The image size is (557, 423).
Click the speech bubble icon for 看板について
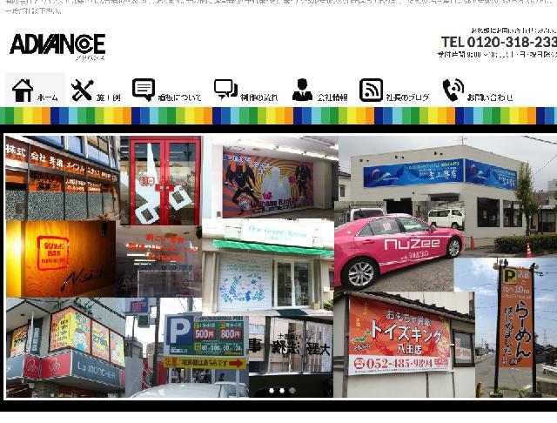point(144,90)
